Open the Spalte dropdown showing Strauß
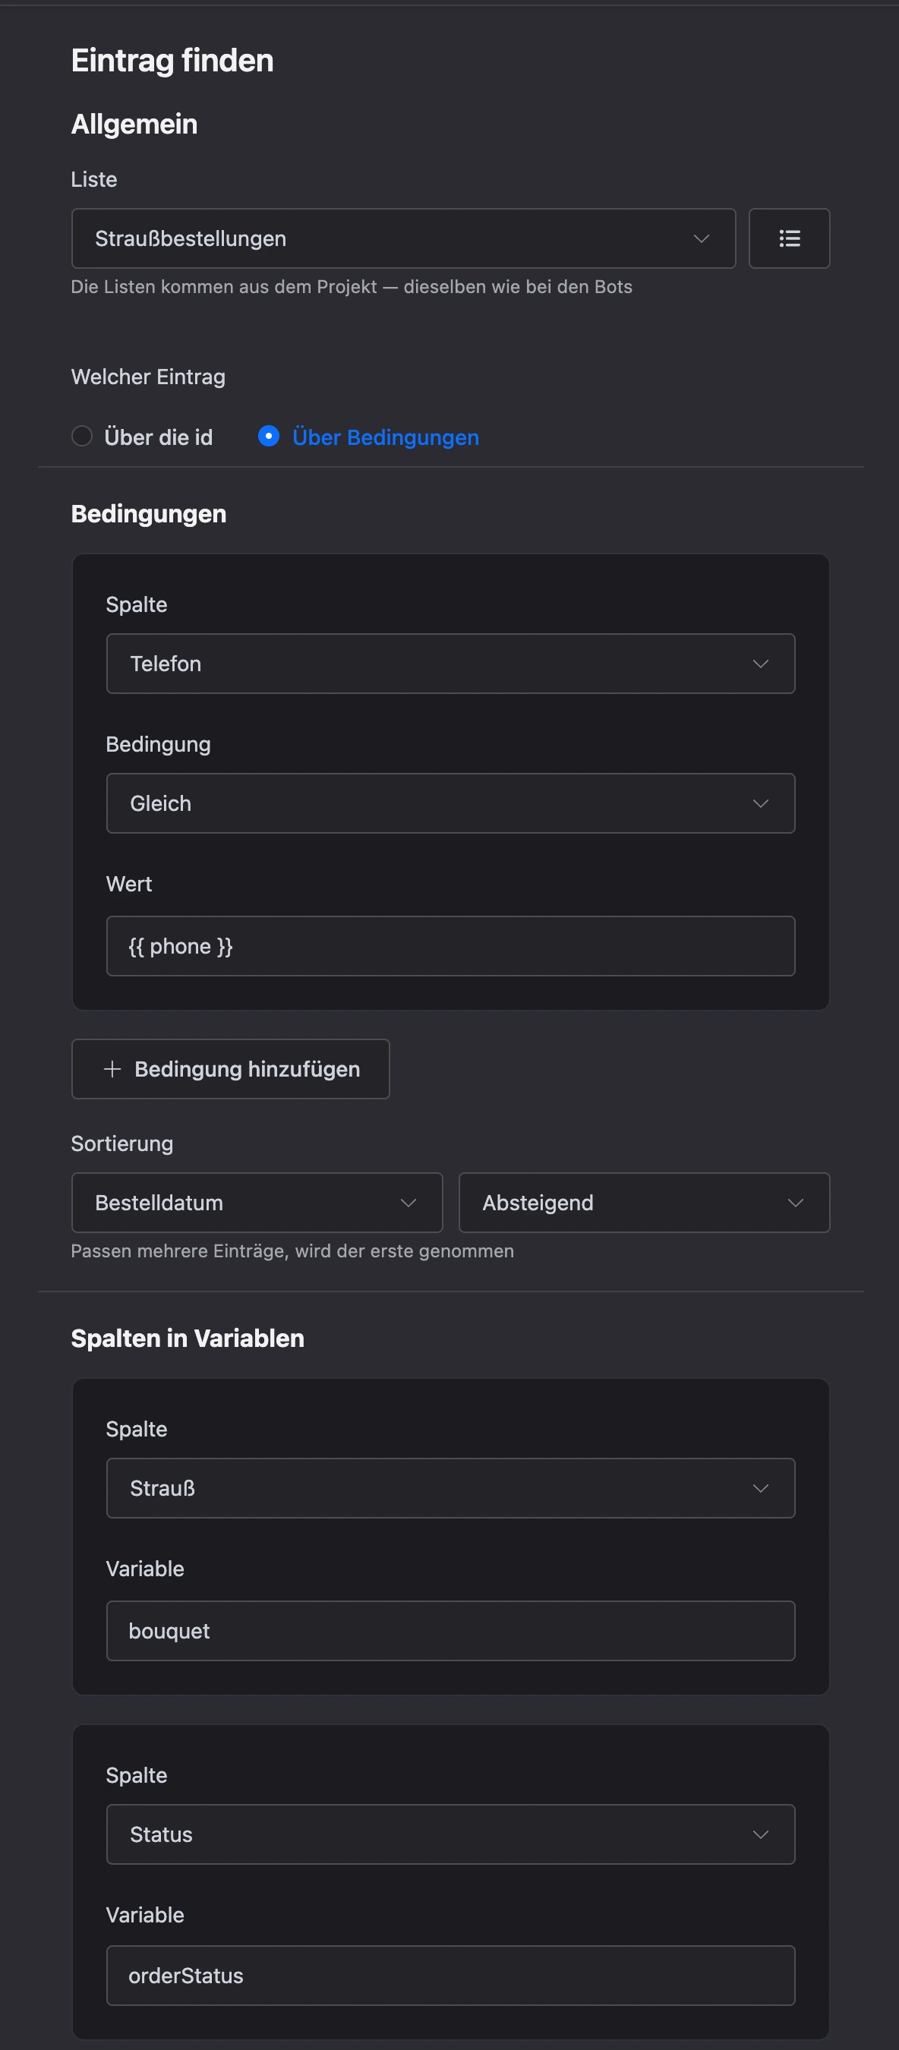899x2050 pixels. (450, 1488)
